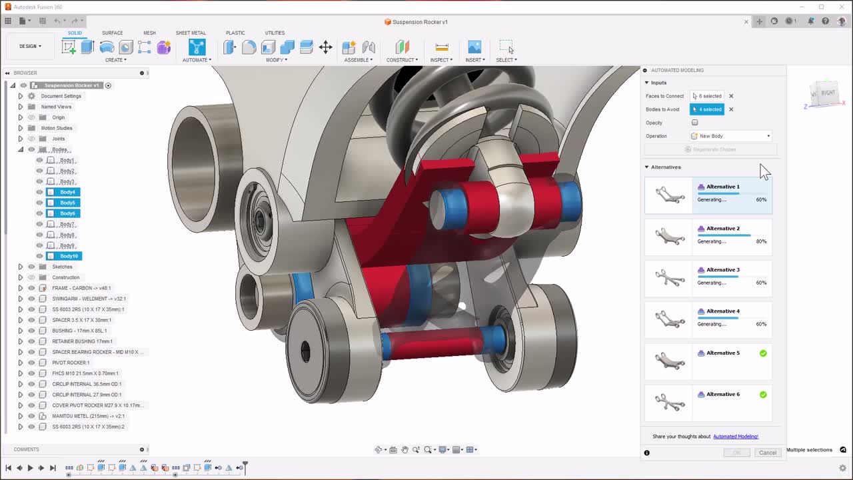Open the data panel grid icon
This screenshot has width=853, height=480.
tap(8, 21)
